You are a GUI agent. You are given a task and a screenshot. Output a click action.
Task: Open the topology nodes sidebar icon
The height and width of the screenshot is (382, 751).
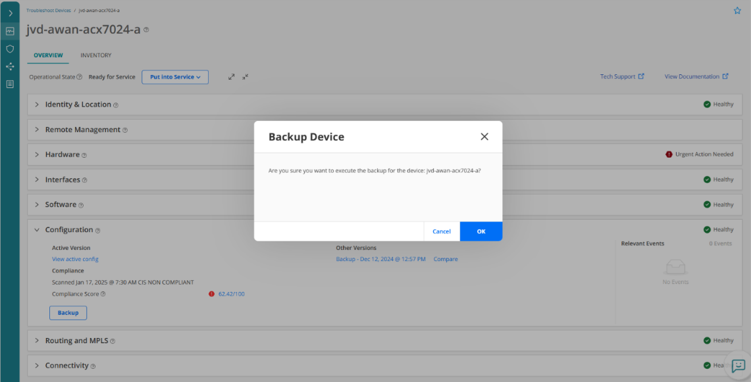(10, 66)
